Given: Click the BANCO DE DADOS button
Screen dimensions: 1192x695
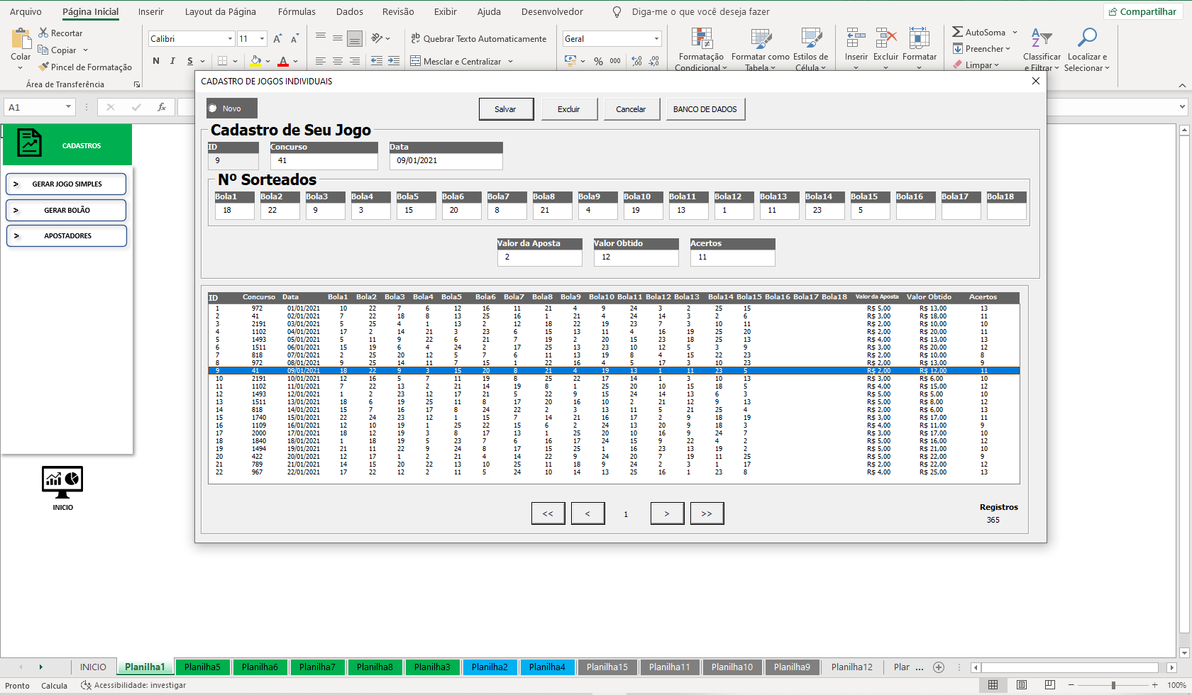Looking at the screenshot, I should click(705, 109).
